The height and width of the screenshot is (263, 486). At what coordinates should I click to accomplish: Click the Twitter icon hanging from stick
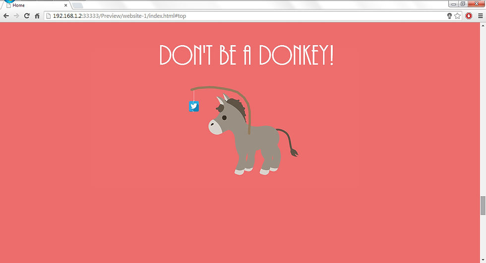click(x=194, y=106)
